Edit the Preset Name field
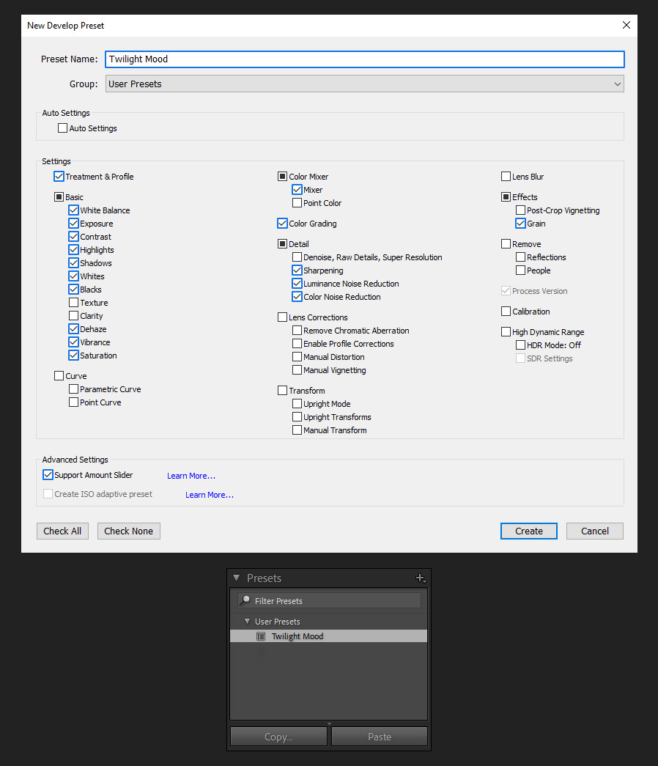Viewport: 658px width, 766px height. (x=364, y=59)
